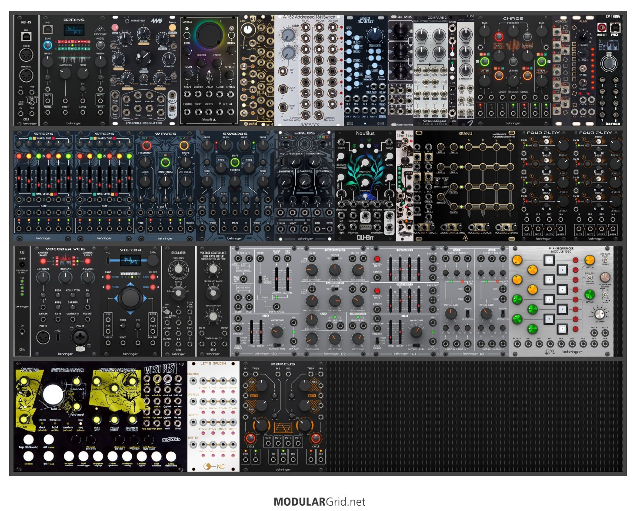This screenshot has height=511, width=640.
Task: Click step button 1 on the Mix-Sequencer 1050
Action: pyautogui.click(x=549, y=261)
